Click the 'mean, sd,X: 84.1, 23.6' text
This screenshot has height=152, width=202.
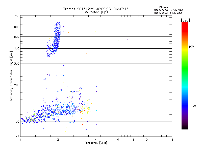click(x=168, y=13)
